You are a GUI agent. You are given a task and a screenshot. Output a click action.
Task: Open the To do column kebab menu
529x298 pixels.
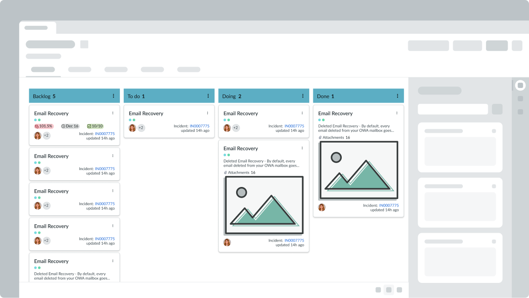click(208, 96)
